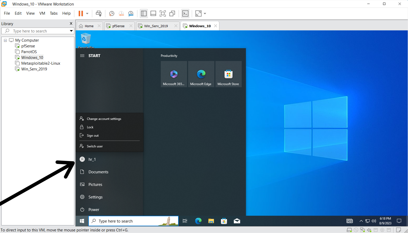Show hidden system tray icons

361,221
